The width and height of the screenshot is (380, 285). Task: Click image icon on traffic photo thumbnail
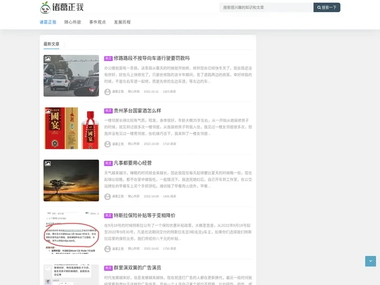coord(47,59)
